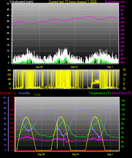Click the blue 100 on humidity axis
This screenshot has height=158, width=132.
pos(5,97)
